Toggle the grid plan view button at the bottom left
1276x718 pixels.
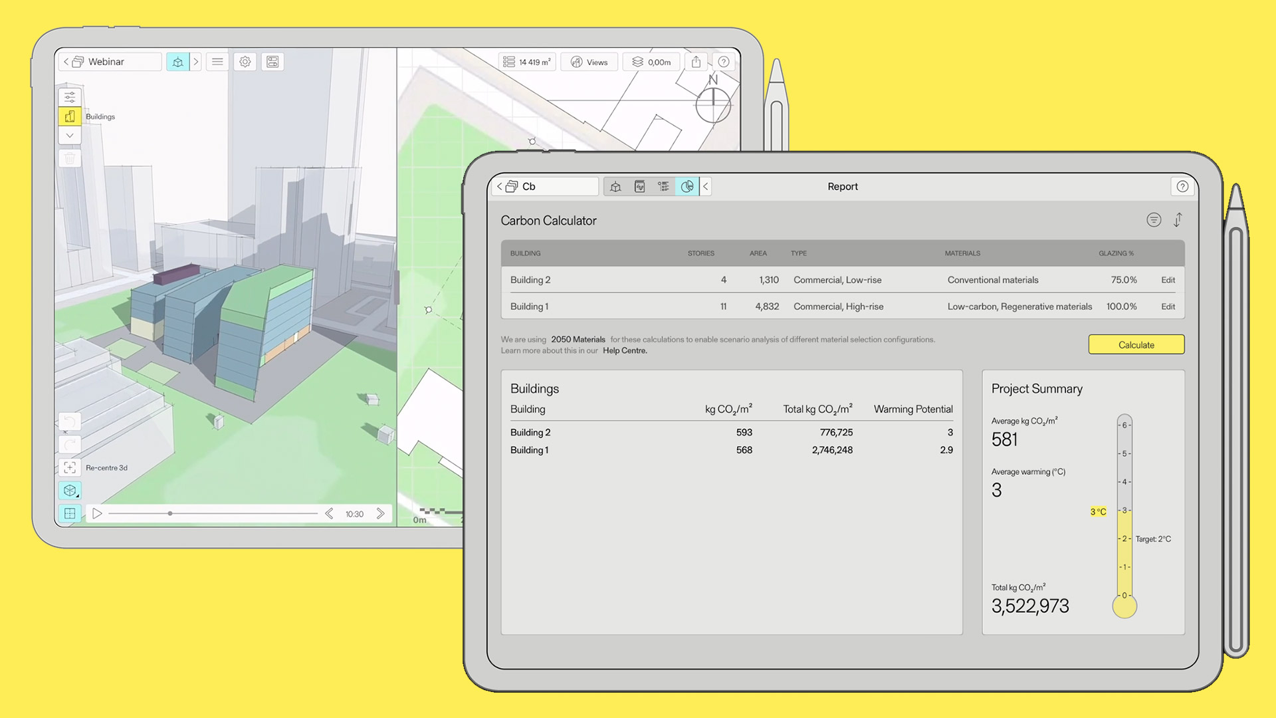(x=70, y=513)
